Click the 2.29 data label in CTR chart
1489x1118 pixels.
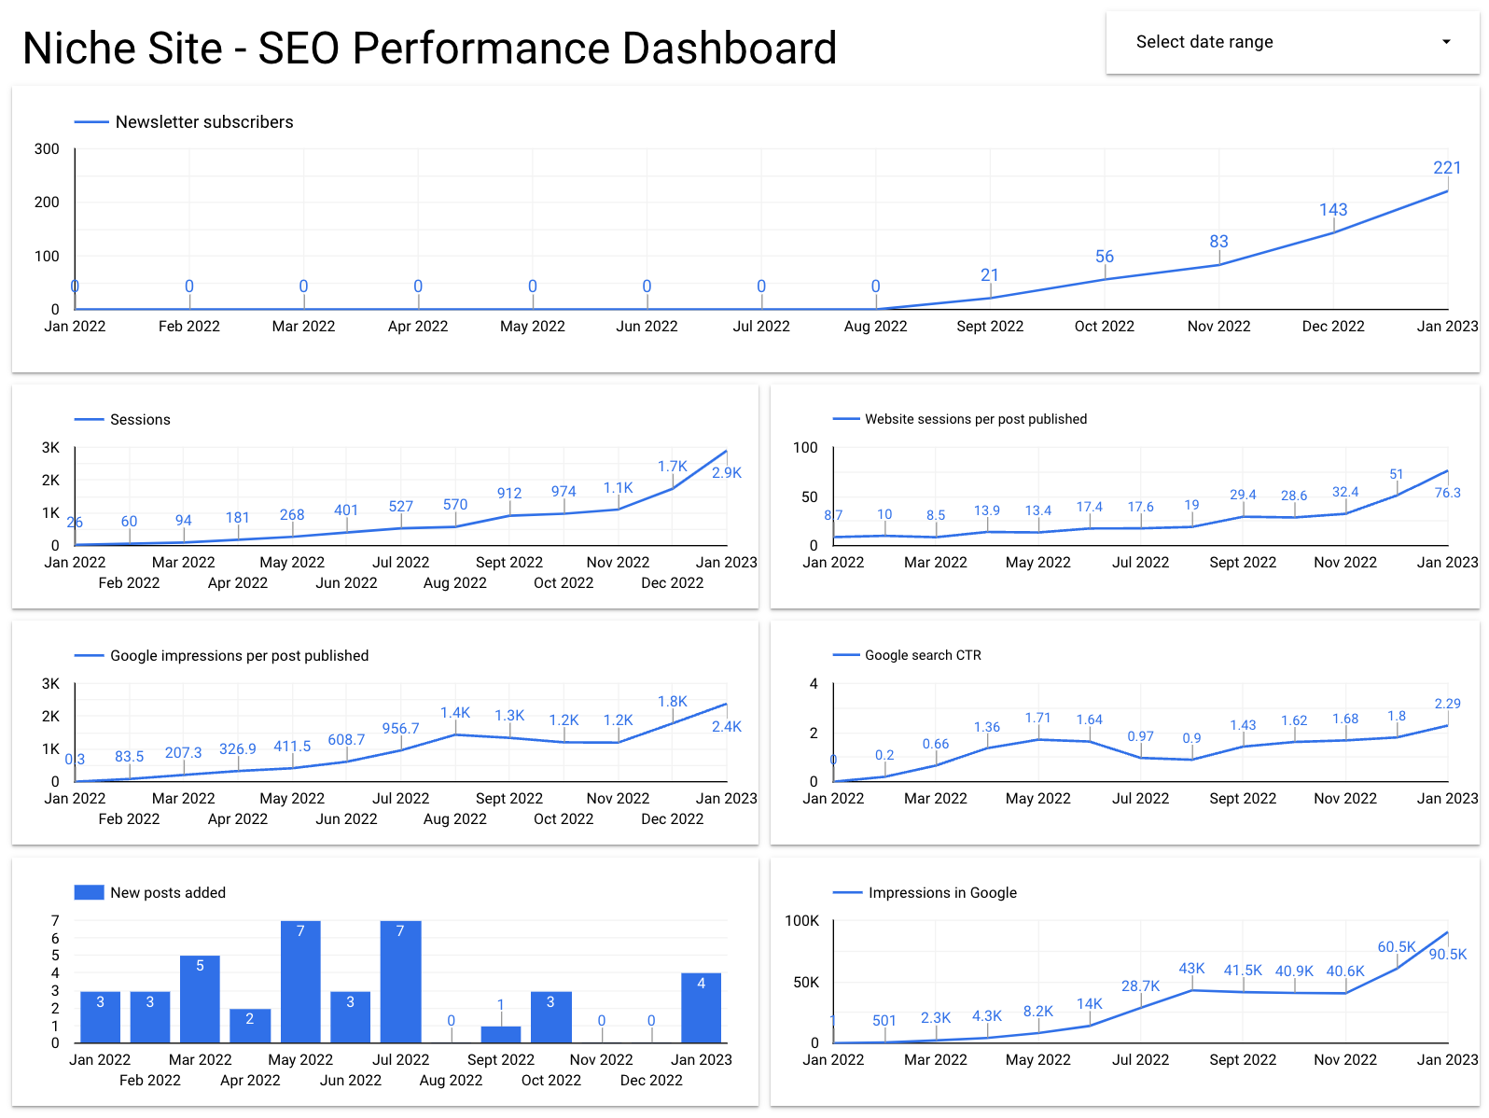(1448, 704)
